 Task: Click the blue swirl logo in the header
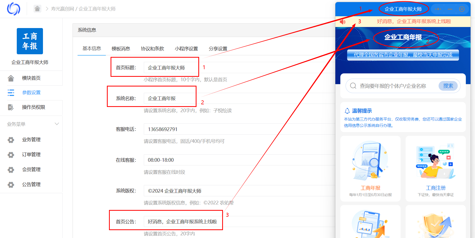(14, 9)
